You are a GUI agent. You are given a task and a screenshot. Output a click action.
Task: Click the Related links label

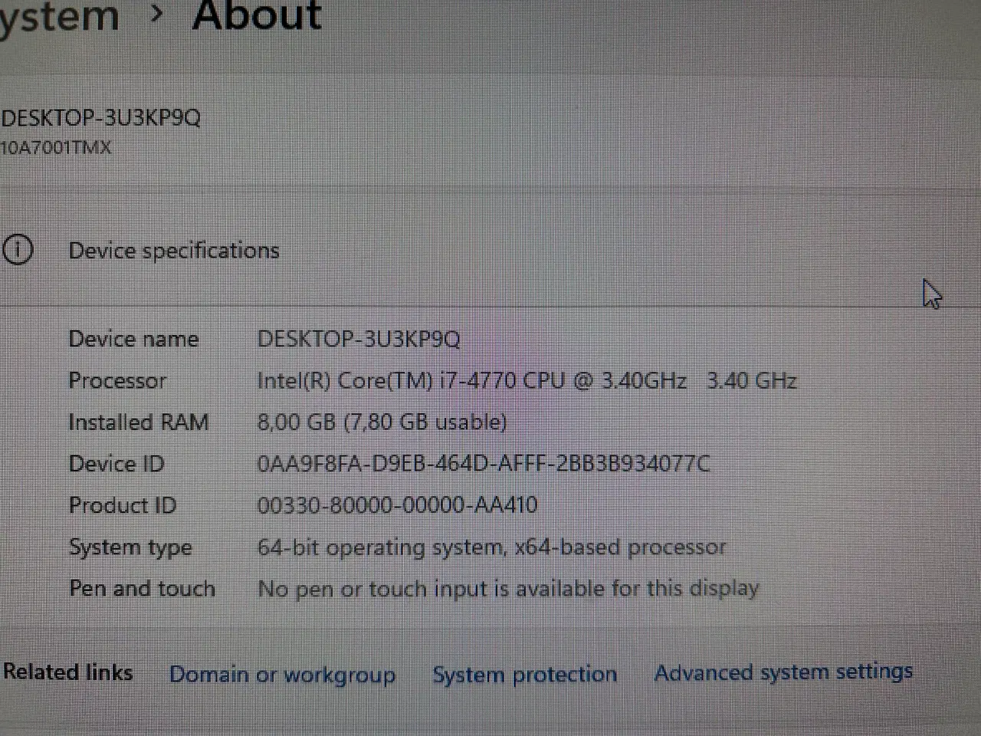click(x=67, y=672)
